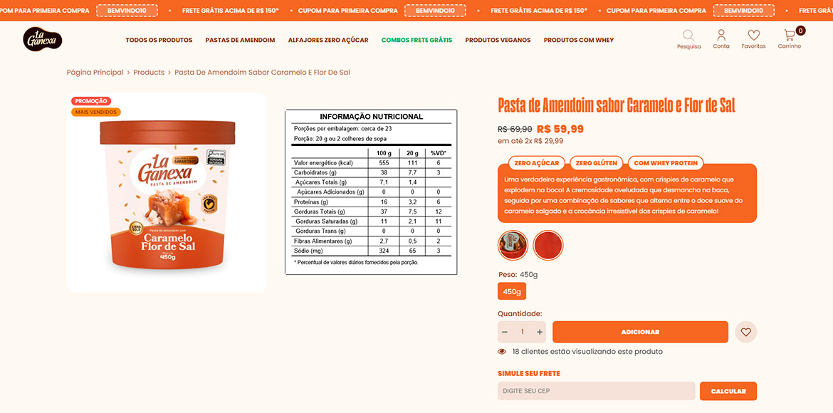The width and height of the screenshot is (833, 413).
Task: Click 'Simule seu frete' heading
Action: tap(528, 374)
